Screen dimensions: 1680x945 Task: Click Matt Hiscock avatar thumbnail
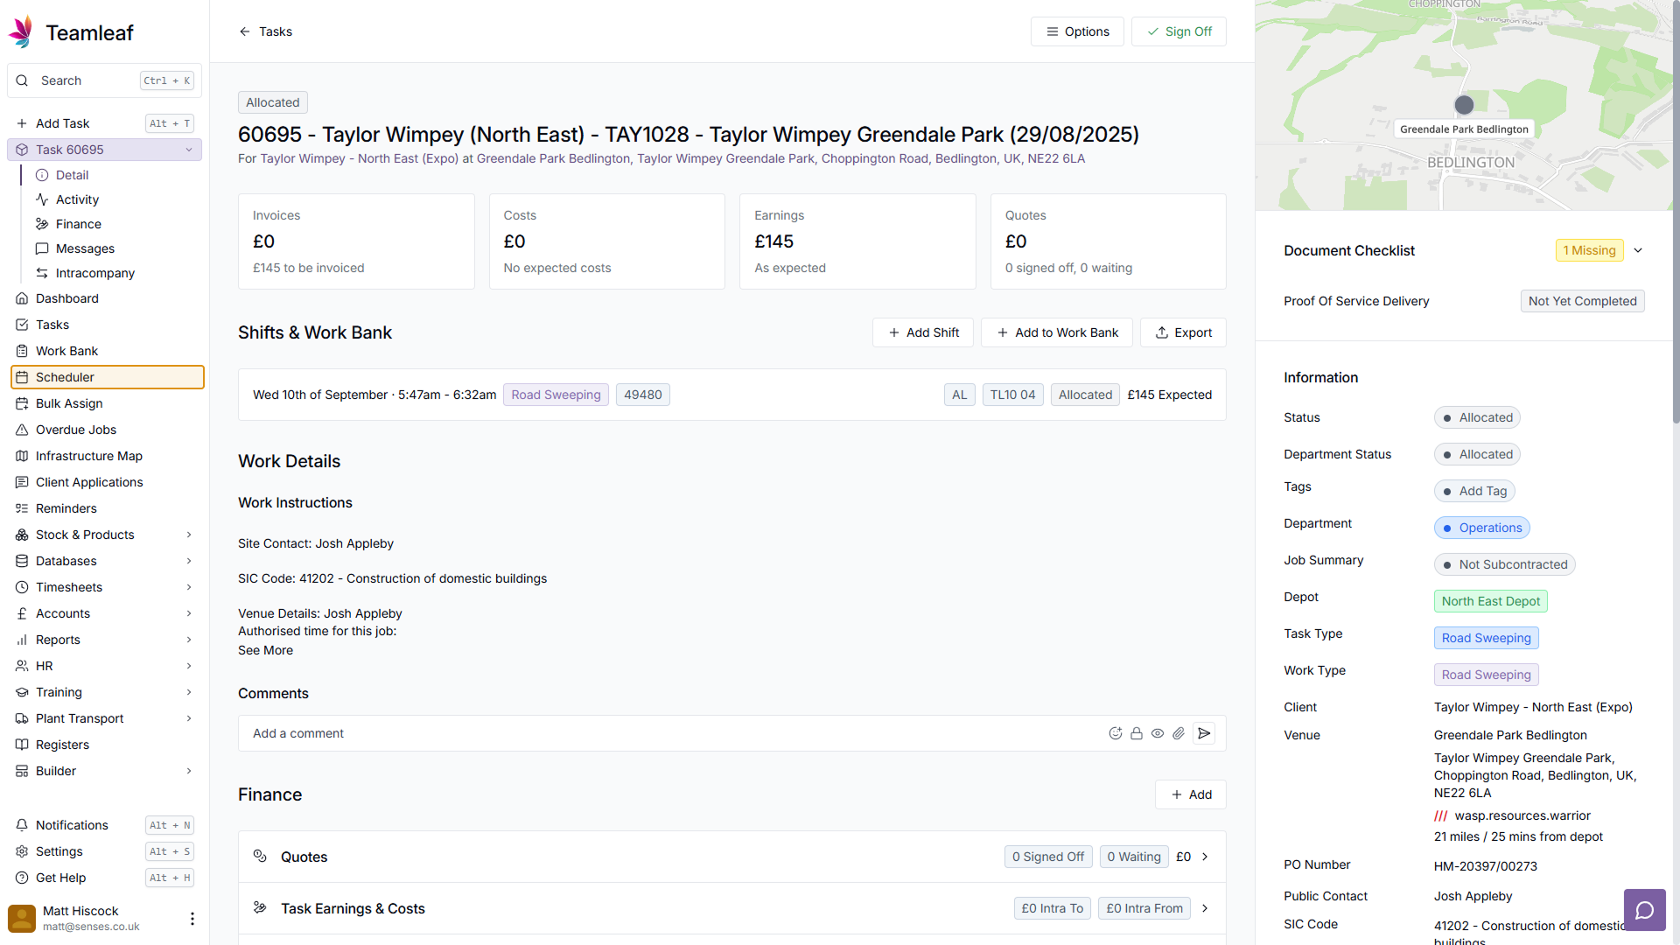click(22, 919)
